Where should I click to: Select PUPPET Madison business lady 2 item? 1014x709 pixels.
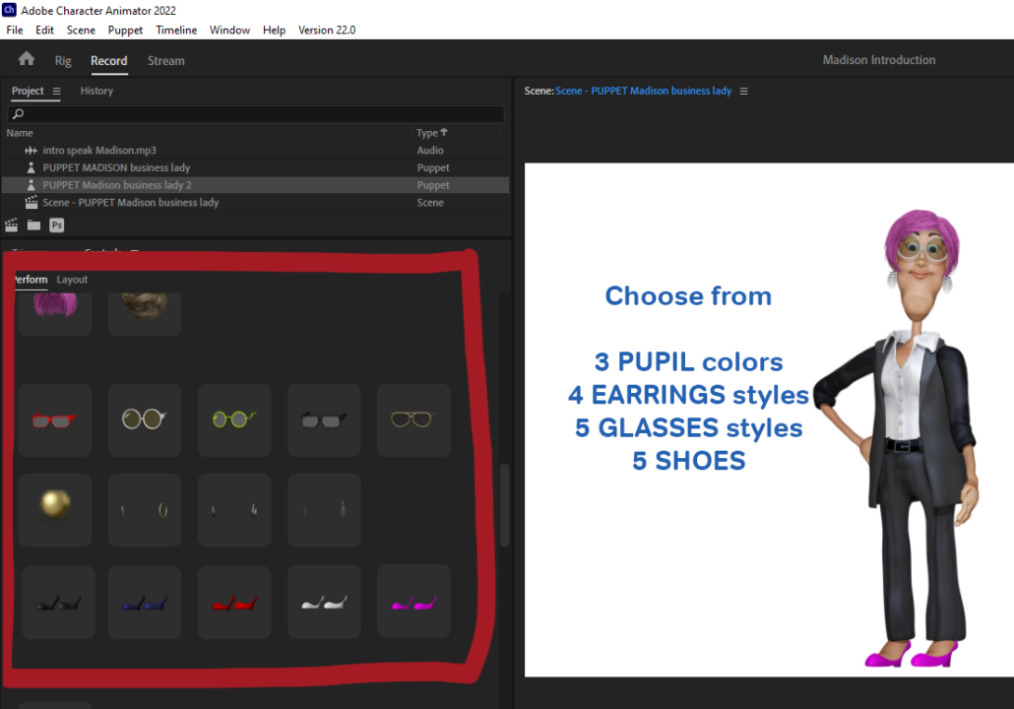[x=255, y=185]
